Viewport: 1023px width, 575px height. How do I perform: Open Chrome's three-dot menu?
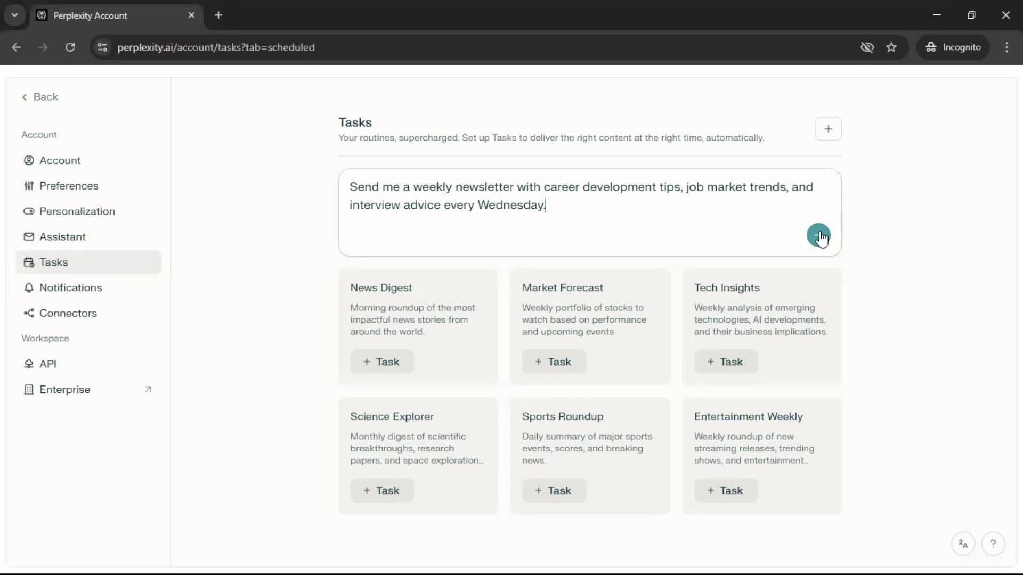pos(1006,47)
